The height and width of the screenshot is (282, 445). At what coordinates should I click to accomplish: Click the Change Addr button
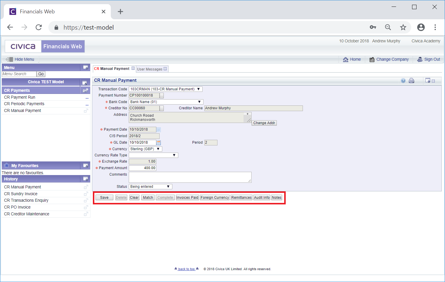[264, 123]
